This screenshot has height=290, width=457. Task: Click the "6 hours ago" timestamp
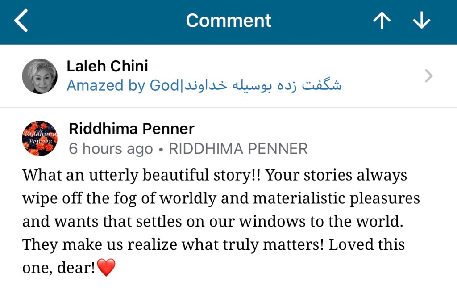click(x=111, y=148)
